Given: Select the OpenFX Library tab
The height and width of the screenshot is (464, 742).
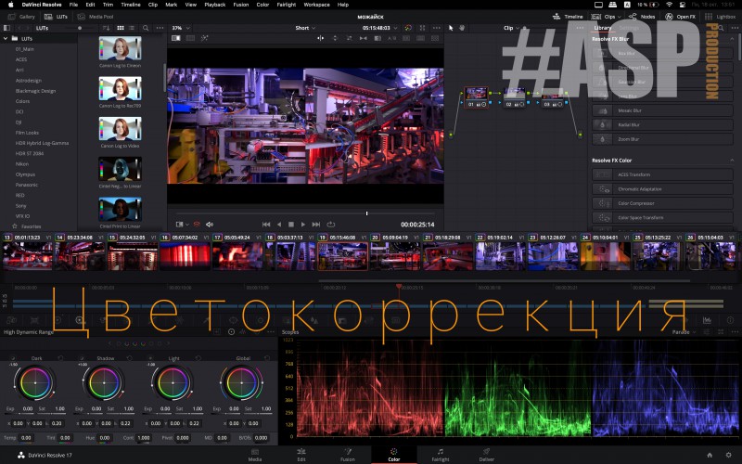Looking at the screenshot, I should tap(602, 28).
